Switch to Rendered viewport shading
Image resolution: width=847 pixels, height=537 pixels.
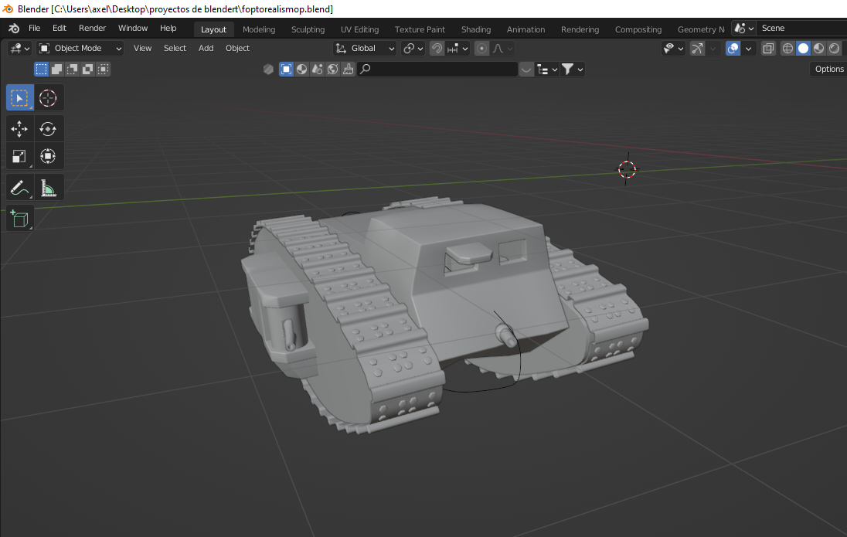[x=835, y=49]
